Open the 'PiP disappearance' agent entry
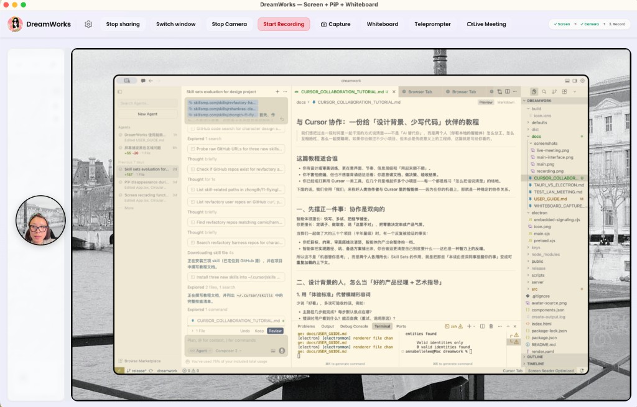The width and height of the screenshot is (637, 407). click(x=147, y=185)
